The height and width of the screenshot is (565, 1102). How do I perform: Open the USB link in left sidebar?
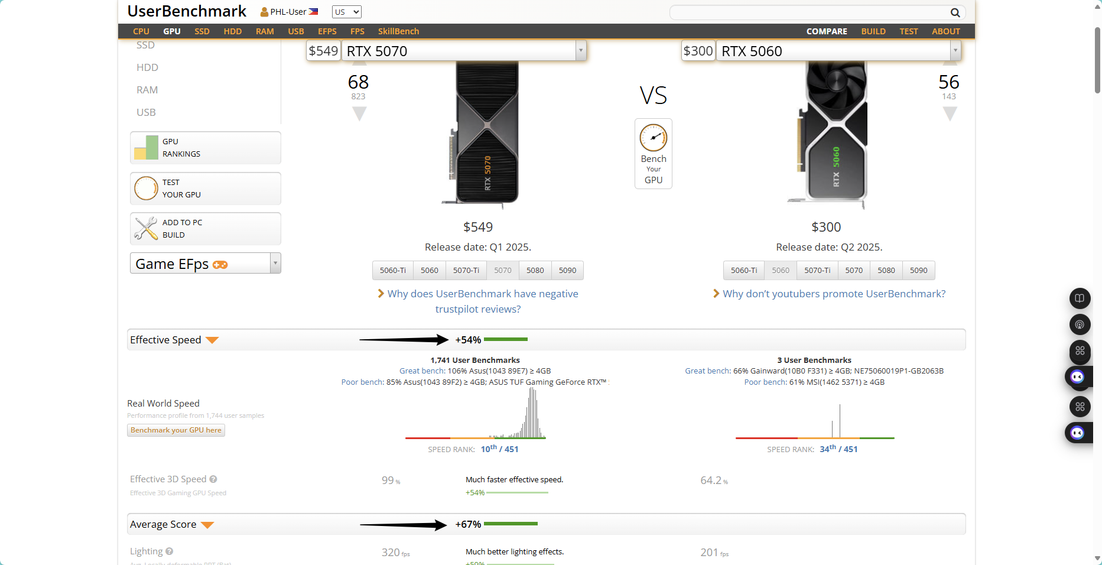[146, 112]
